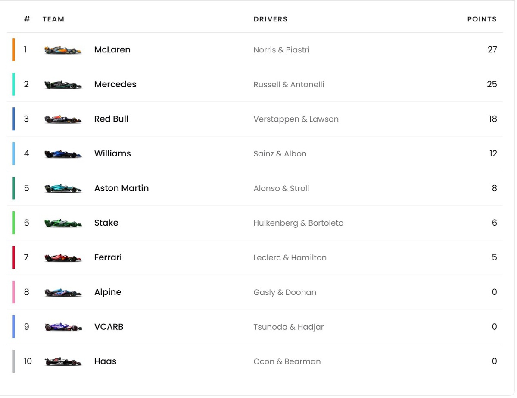517x398 pixels.
Task: Click the Williams car icon
Action: 63,154
